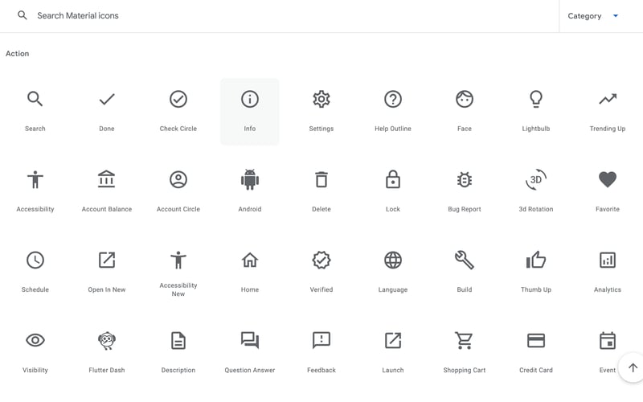Choose the Description document icon
The image size is (643, 402).
click(x=178, y=340)
